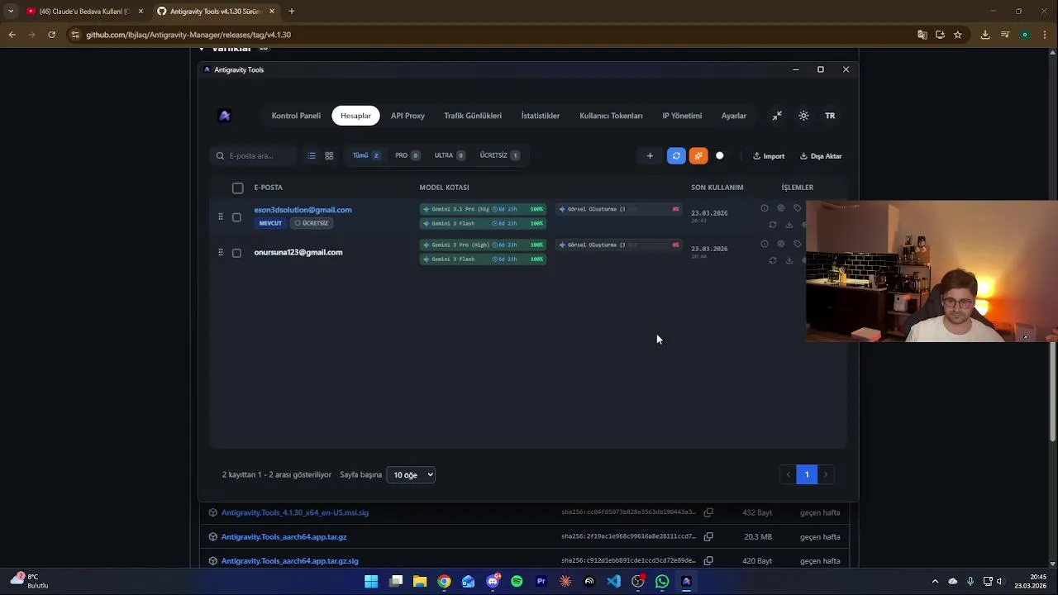Click the gear action icon for onursuna123

[780, 244]
